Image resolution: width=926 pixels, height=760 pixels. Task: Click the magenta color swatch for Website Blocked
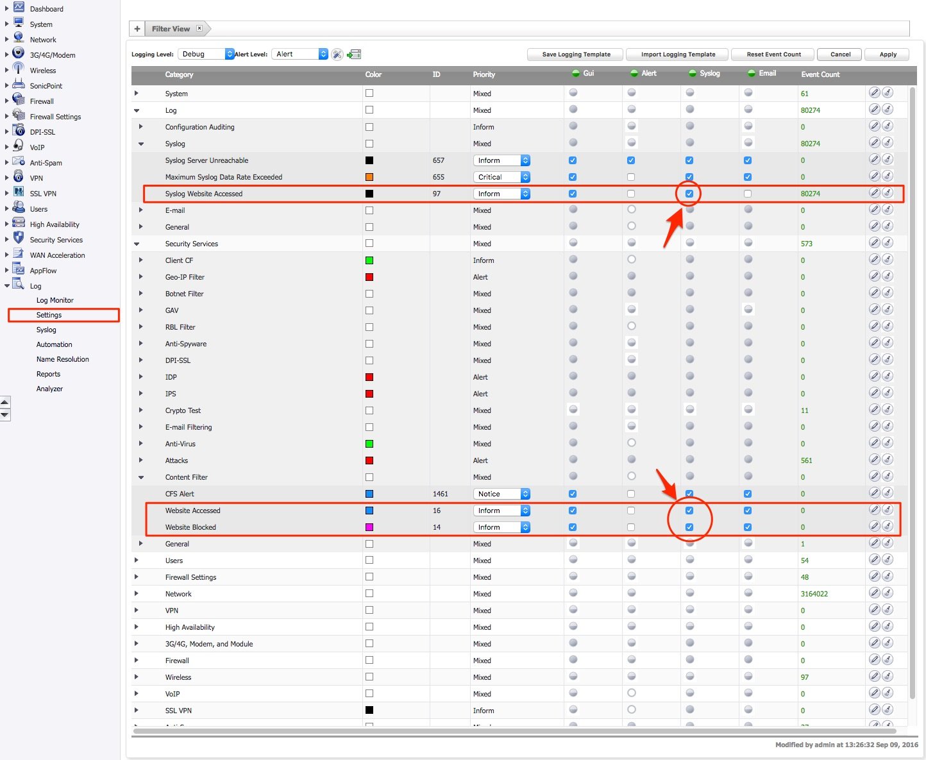[369, 527]
